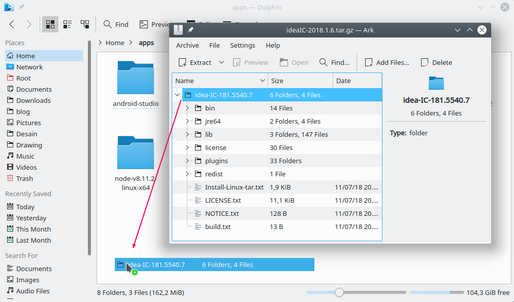Select the lib folder icon
This screenshot has width=514, height=302.
(x=198, y=134)
